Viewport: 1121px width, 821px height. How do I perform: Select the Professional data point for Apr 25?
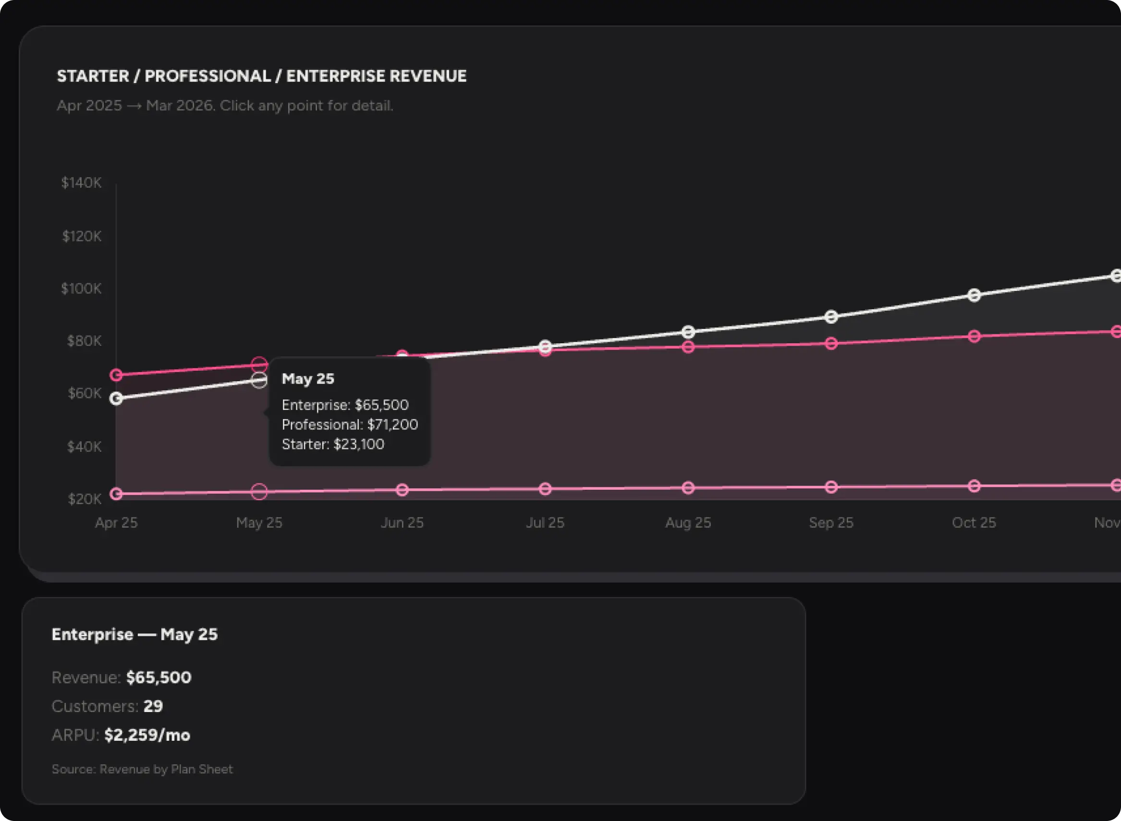tap(116, 374)
